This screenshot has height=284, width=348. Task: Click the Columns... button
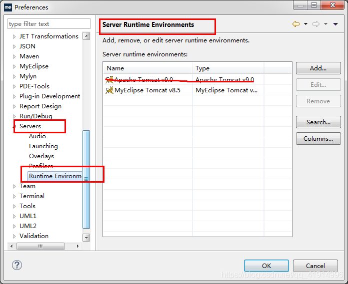click(x=318, y=138)
